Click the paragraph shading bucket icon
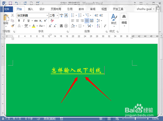The width and height of the screenshot is (163, 121). coord(73,26)
